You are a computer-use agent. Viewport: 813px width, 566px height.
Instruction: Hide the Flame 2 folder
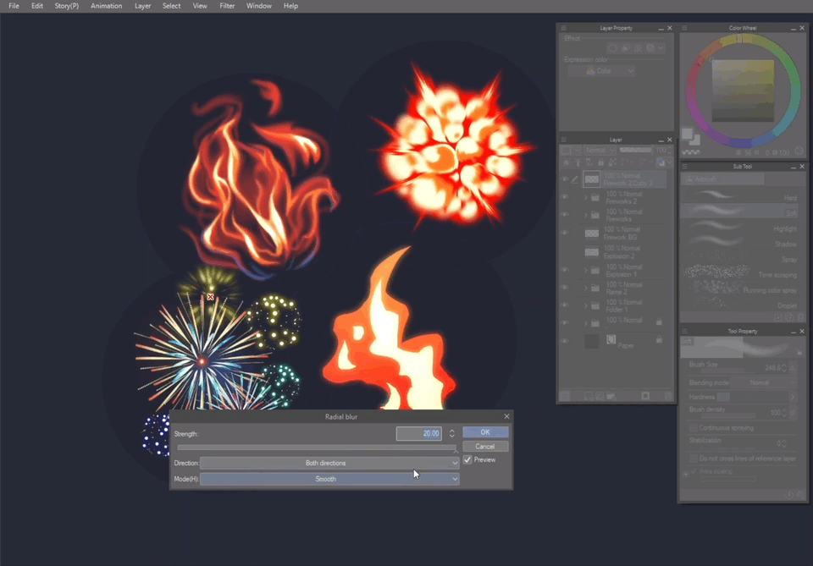point(565,288)
